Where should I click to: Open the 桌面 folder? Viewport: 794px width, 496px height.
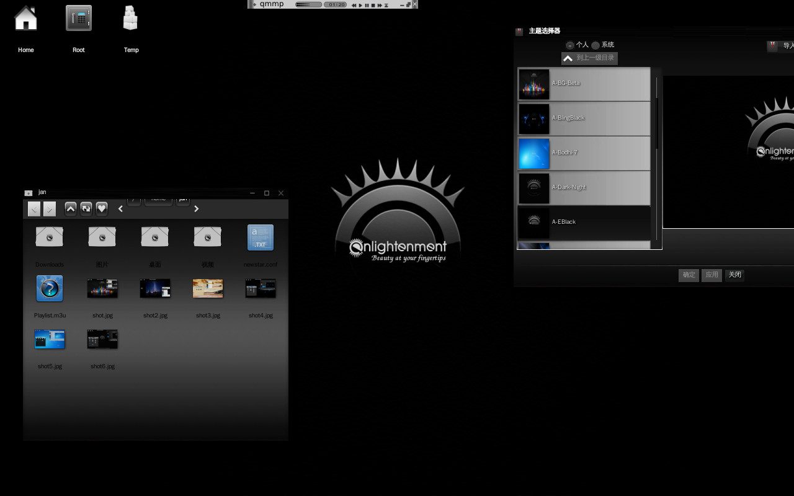(155, 247)
